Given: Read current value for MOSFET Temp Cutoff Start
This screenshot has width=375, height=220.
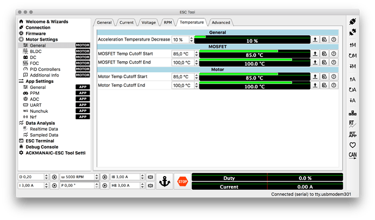Looking at the screenshot, I should (x=315, y=54).
